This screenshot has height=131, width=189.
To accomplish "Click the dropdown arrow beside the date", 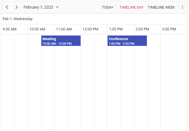I will click(57, 7).
